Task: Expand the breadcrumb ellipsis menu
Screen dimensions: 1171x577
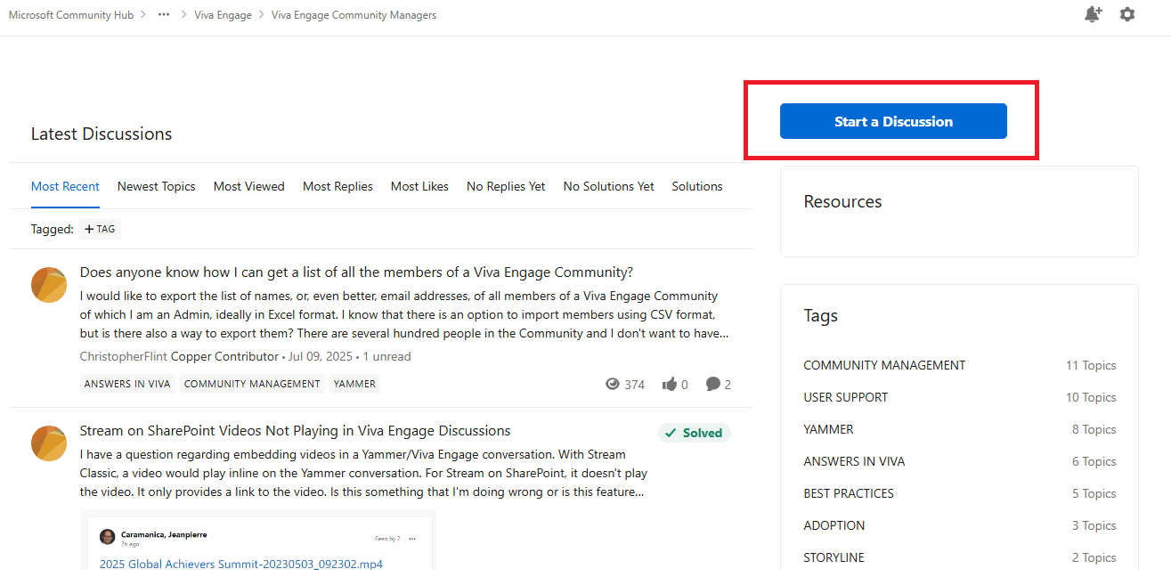Action: 164,15
